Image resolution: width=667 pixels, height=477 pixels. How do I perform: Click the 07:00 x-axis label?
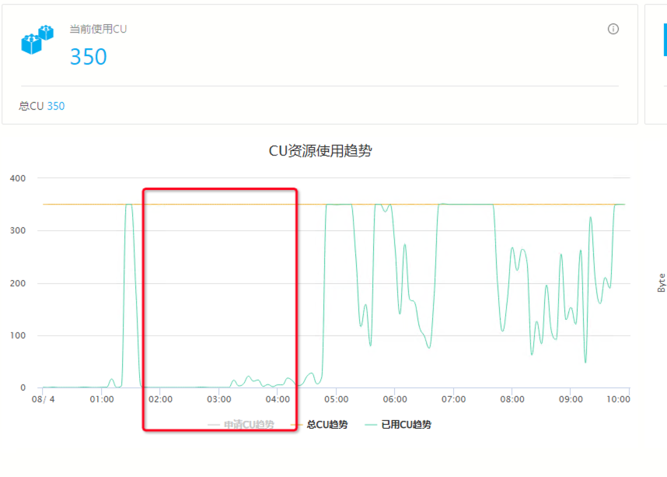[453, 399]
